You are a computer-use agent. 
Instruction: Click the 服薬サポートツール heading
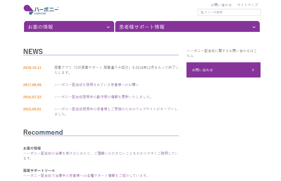[x=39, y=171]
